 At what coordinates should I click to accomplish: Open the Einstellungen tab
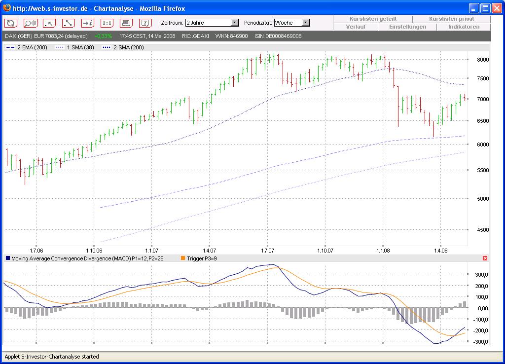click(x=407, y=27)
